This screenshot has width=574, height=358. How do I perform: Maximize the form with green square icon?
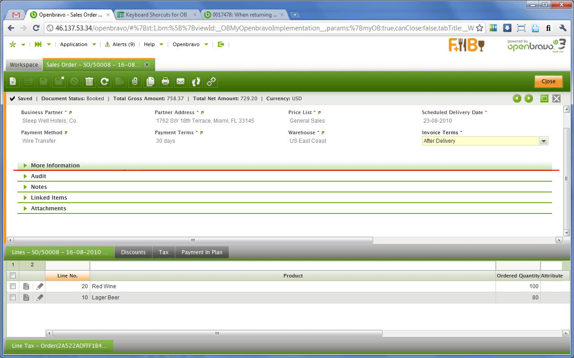coord(544,98)
